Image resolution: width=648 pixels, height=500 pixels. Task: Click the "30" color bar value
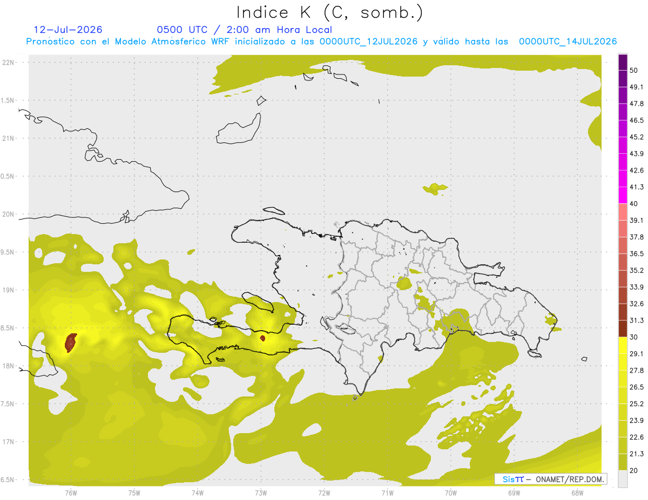click(x=634, y=337)
